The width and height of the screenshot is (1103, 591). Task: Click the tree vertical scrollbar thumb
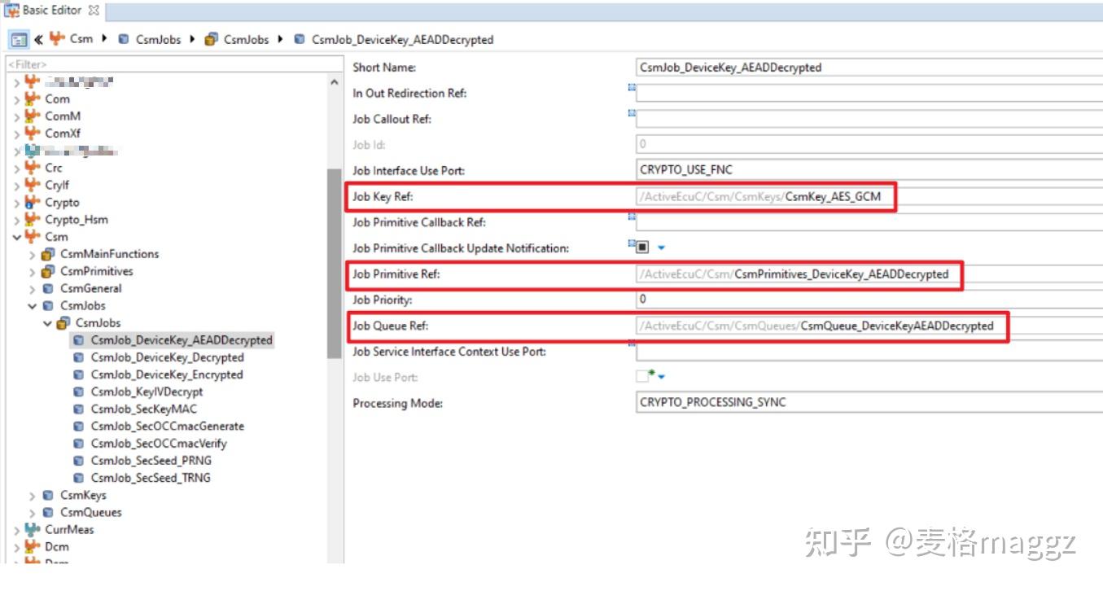(335, 263)
